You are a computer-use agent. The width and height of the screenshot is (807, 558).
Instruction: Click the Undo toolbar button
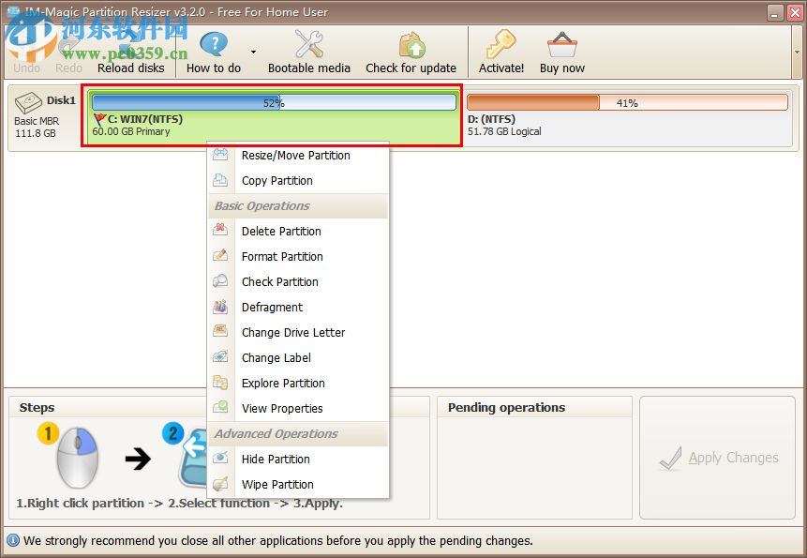tap(27, 53)
